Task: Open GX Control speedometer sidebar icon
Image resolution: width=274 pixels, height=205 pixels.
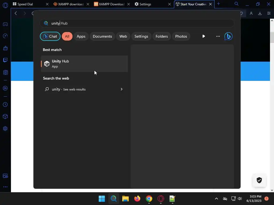Action: [x=5, y=36]
